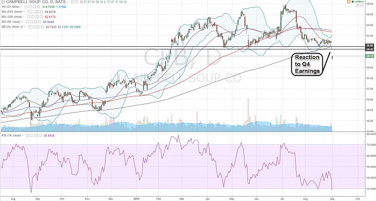Open the CAMPBELL SOUP CO title dropdown arrow
This screenshot has width=376, height=201.
click(x=67, y=2)
